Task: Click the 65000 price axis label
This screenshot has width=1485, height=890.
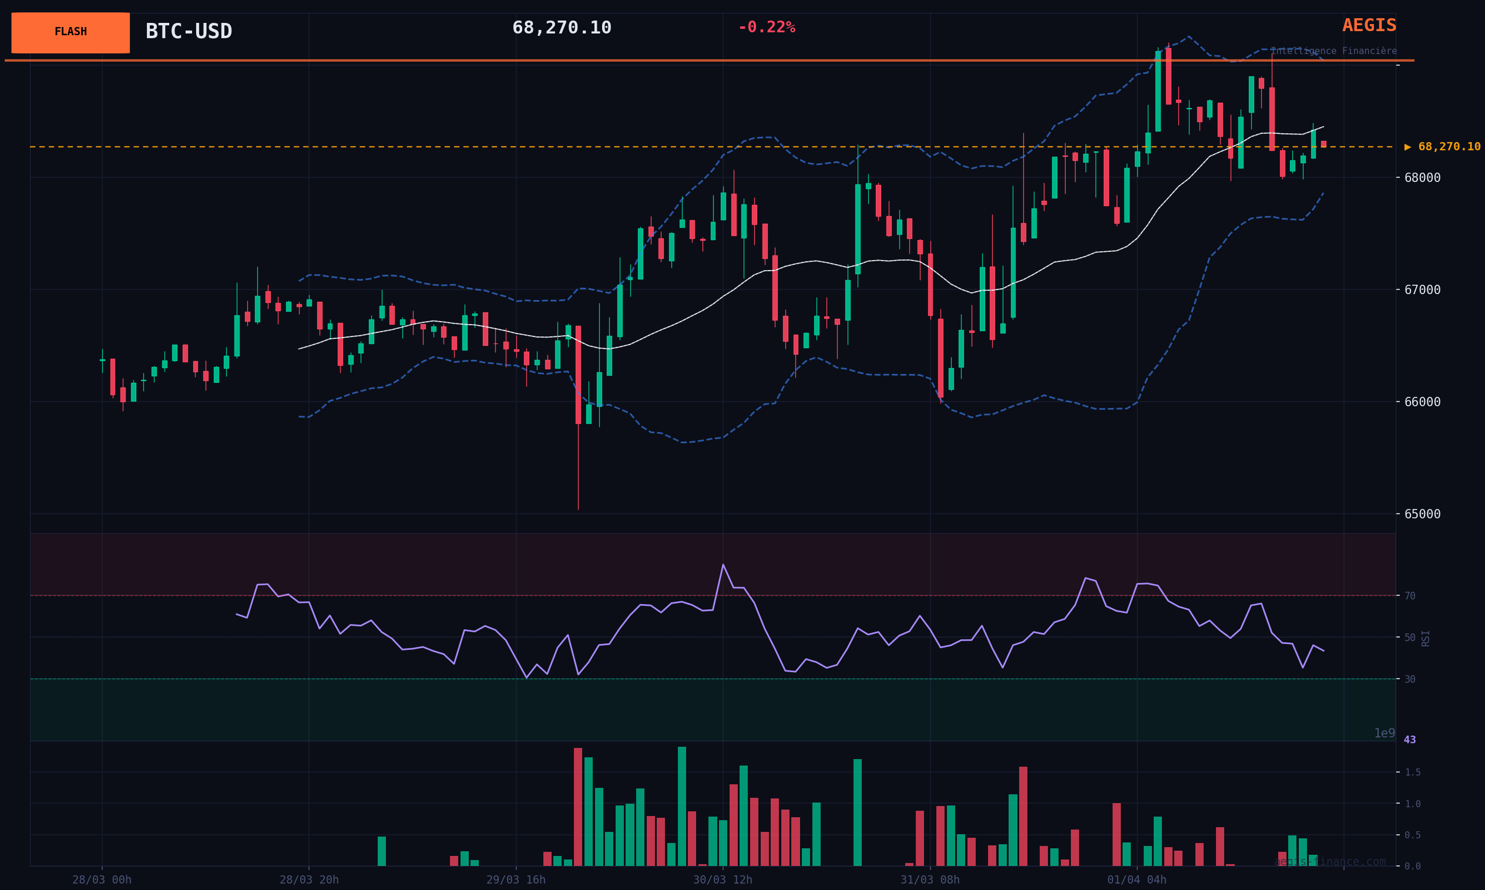Action: tap(1422, 514)
